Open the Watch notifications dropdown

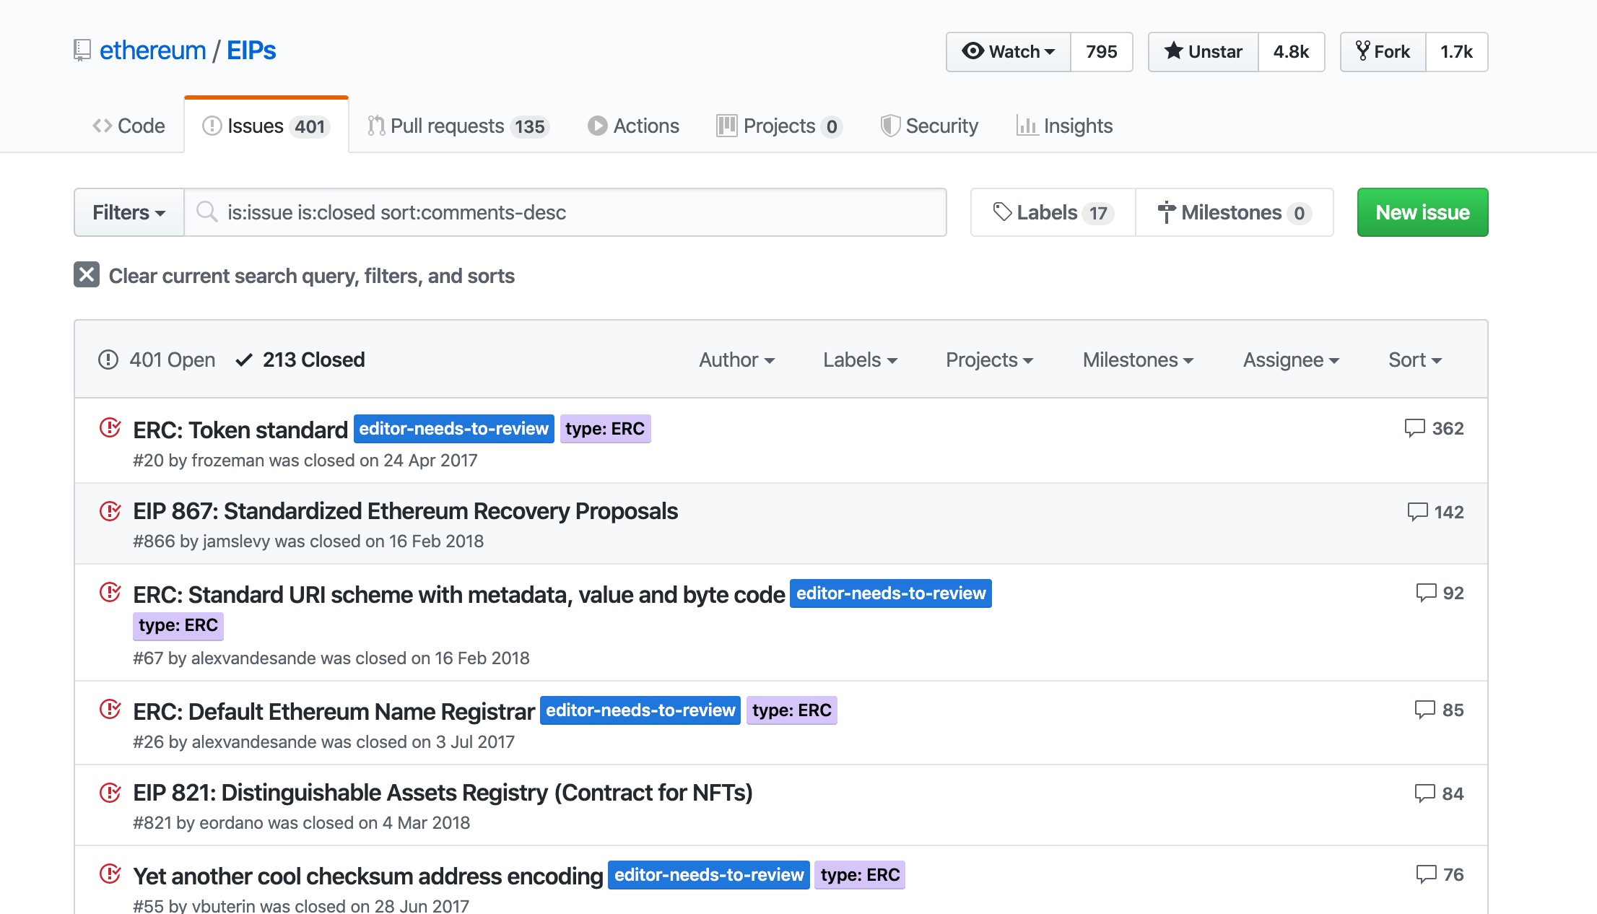click(x=1009, y=51)
